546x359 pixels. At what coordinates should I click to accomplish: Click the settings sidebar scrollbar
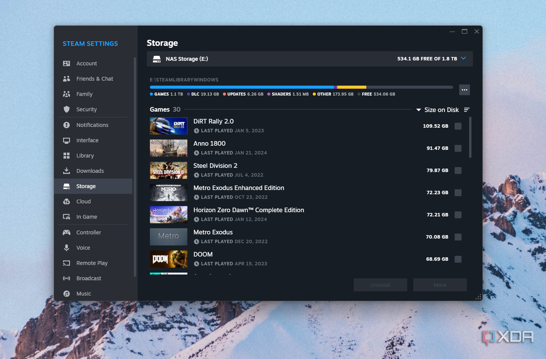pos(135,167)
